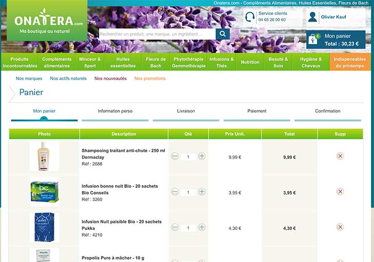
Task: Open Minceur & Sport menu
Action: pos(90,62)
